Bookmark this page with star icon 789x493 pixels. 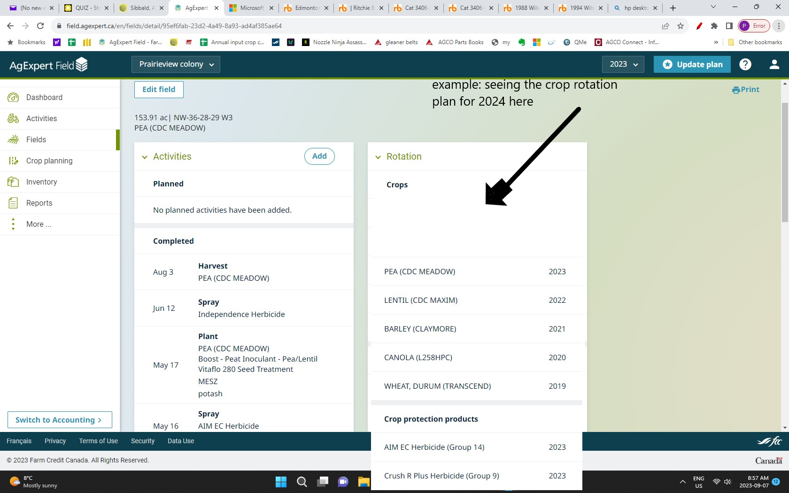point(681,26)
